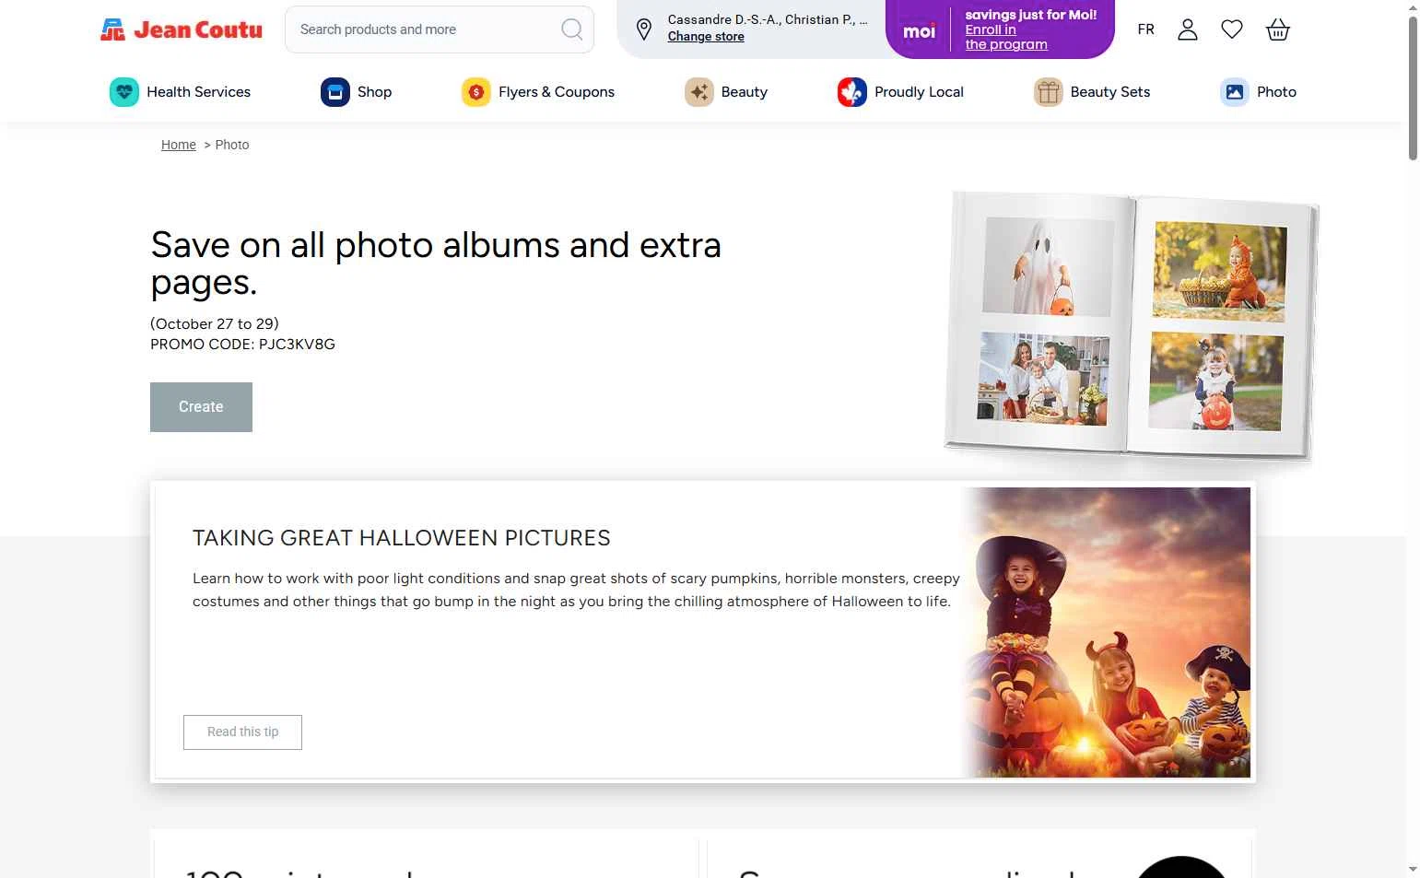Click the scrollbar down arrow
The image size is (1420, 878).
1413,869
